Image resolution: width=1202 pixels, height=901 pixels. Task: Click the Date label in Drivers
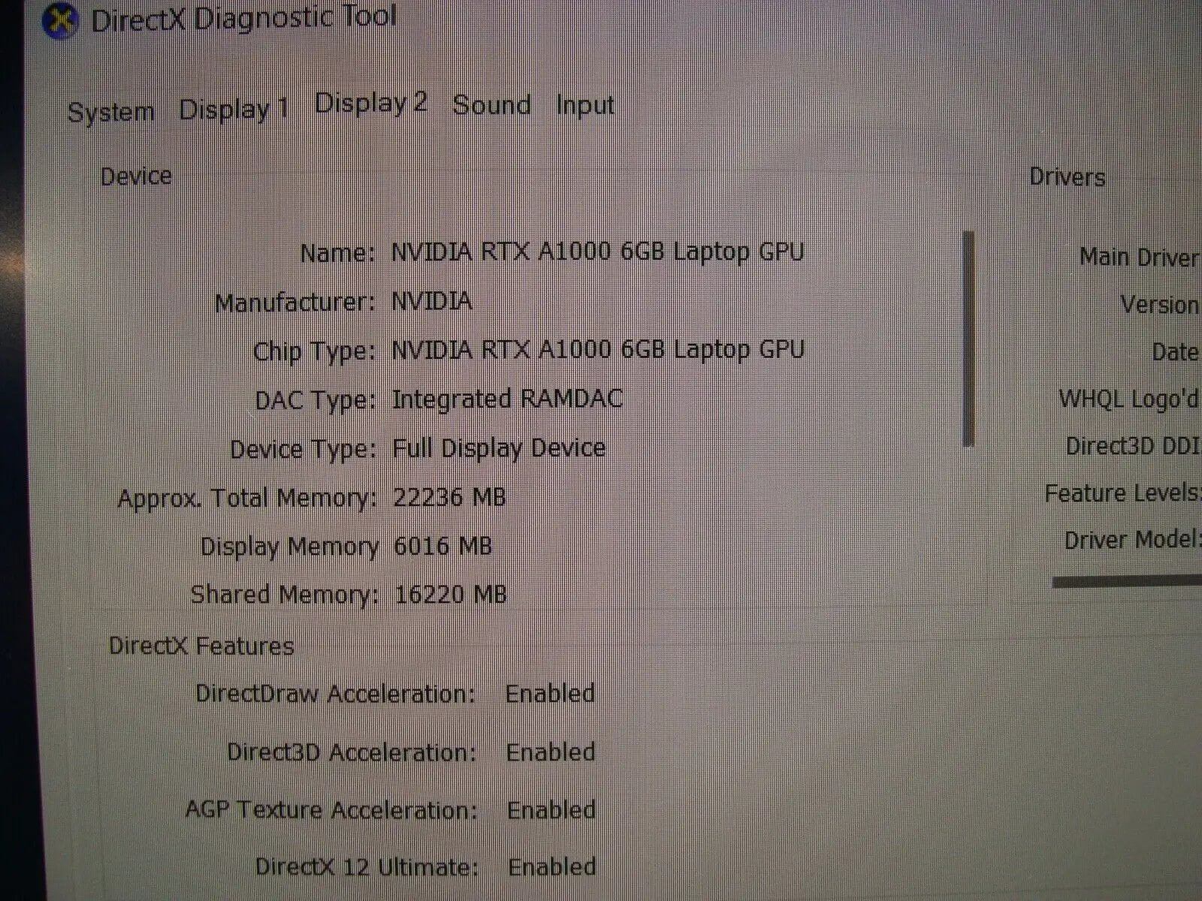tap(1176, 352)
